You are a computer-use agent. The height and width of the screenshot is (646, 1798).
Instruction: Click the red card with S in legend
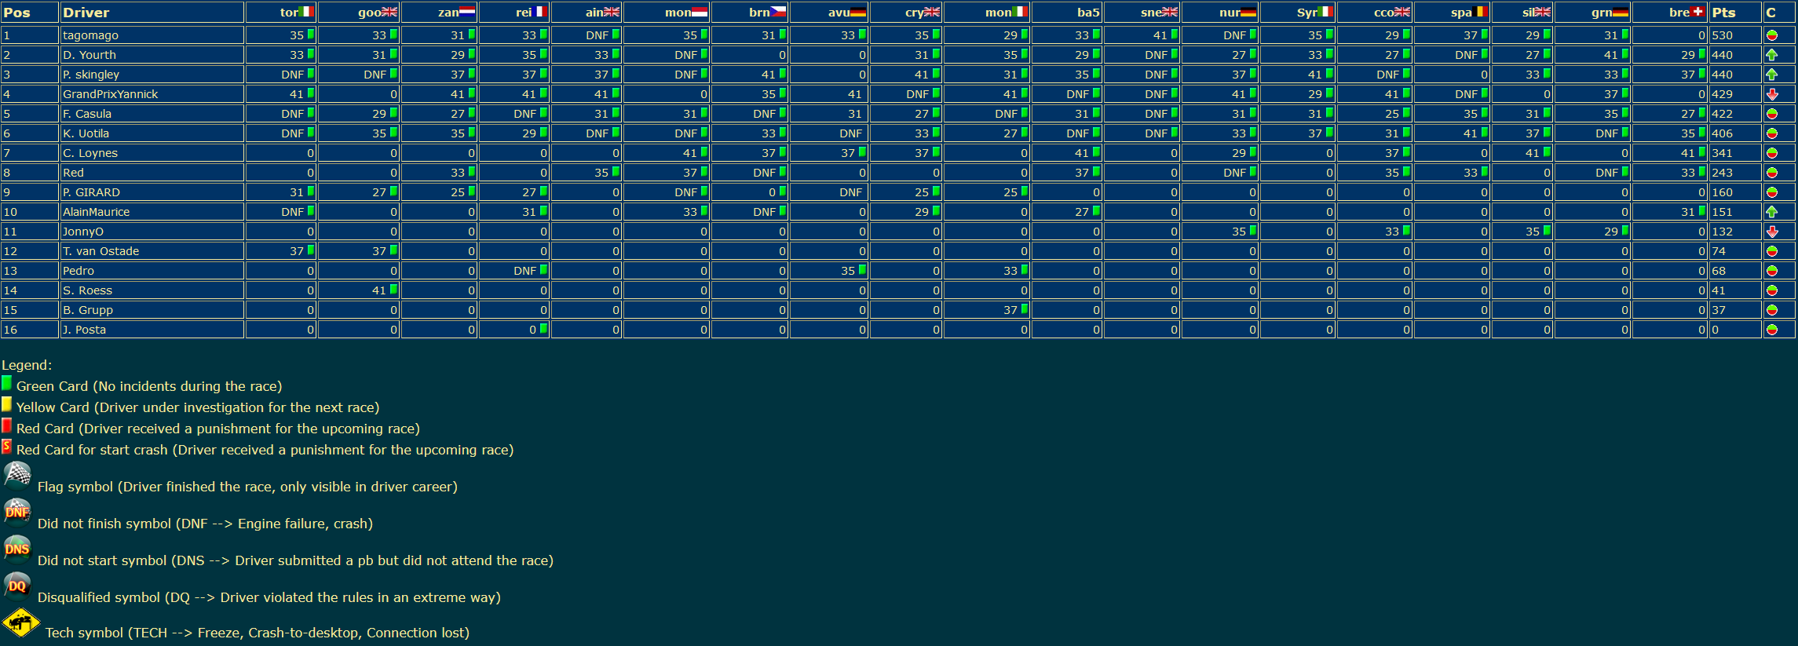7,447
